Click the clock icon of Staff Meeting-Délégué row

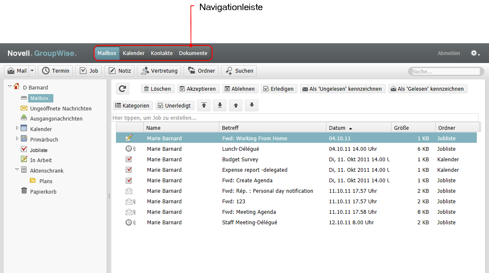(129, 222)
